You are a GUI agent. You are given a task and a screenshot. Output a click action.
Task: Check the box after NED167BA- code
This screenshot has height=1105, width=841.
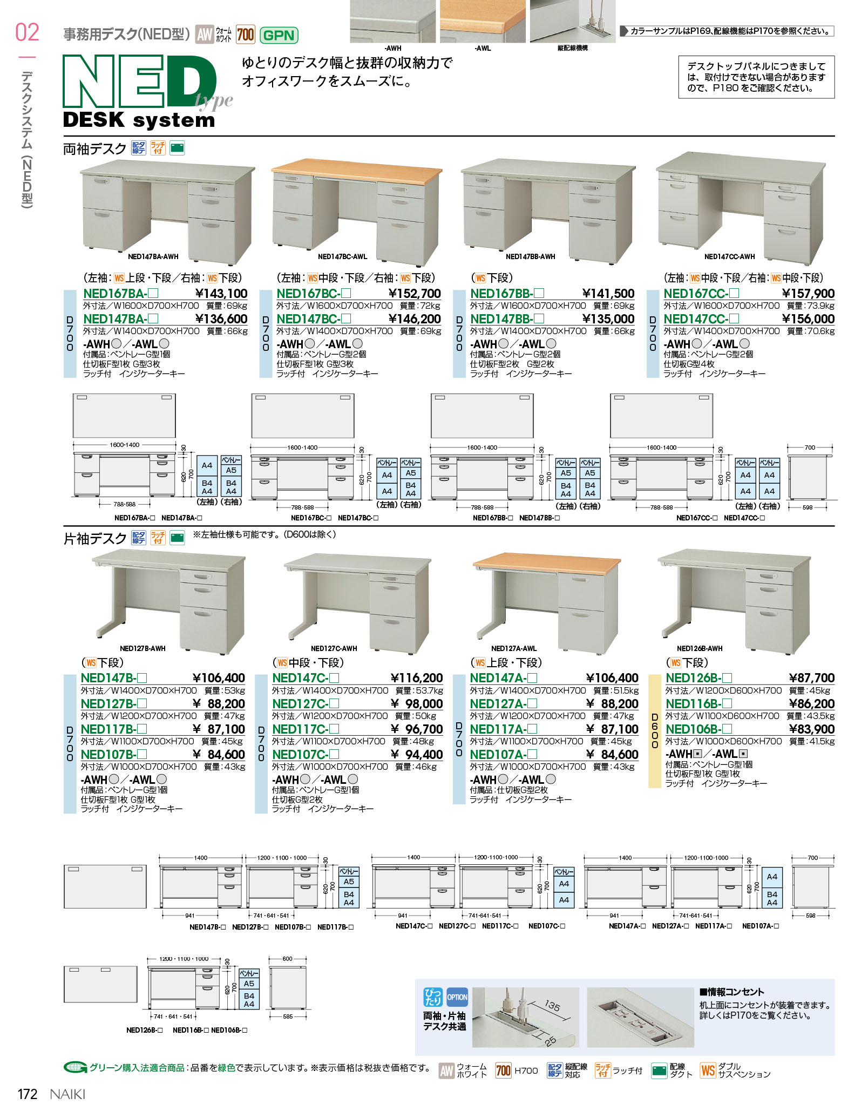point(153,294)
